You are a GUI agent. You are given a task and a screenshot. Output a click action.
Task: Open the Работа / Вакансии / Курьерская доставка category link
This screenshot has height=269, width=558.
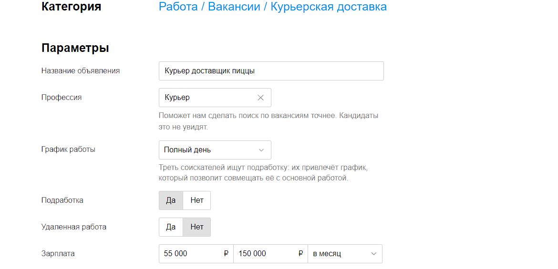click(x=272, y=7)
